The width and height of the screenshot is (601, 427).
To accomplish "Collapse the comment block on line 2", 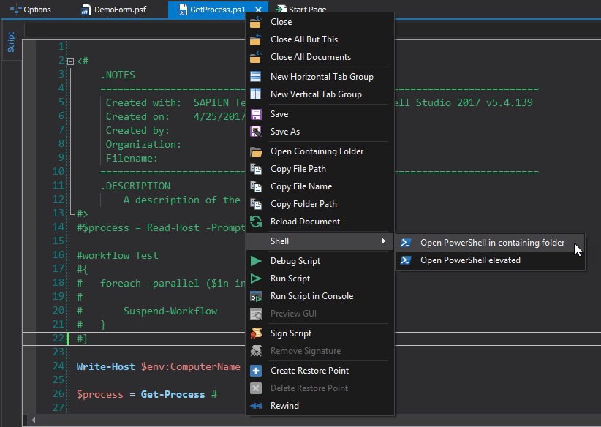I will tap(69, 60).
